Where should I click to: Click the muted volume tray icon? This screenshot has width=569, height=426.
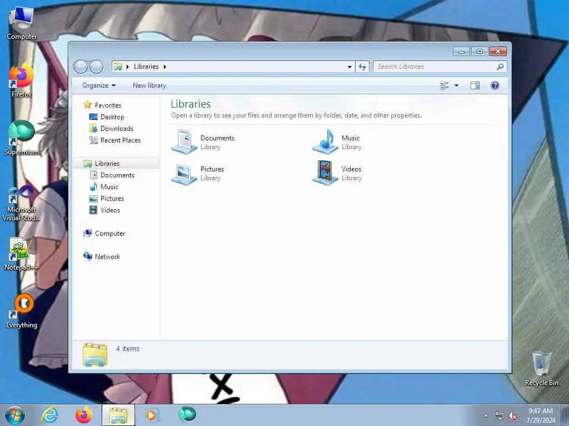click(x=513, y=416)
